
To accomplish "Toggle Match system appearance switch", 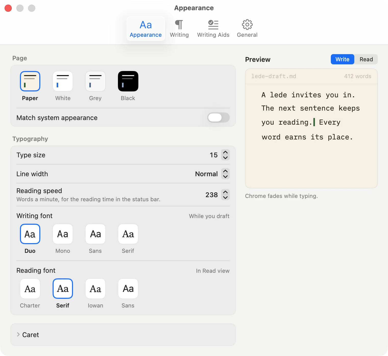I will [219, 117].
